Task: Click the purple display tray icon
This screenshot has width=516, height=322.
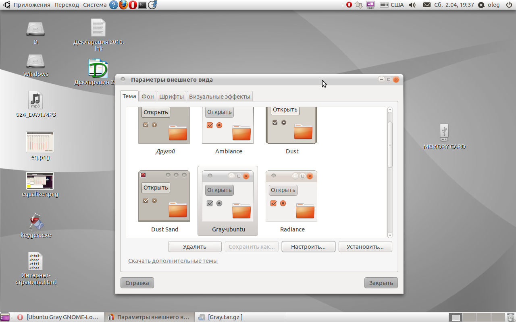Action: click(370, 5)
